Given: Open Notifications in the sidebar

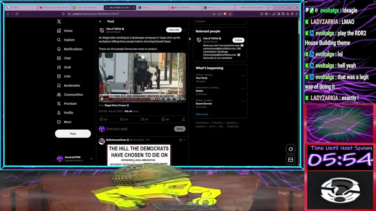Looking at the screenshot, I should [70, 49].
